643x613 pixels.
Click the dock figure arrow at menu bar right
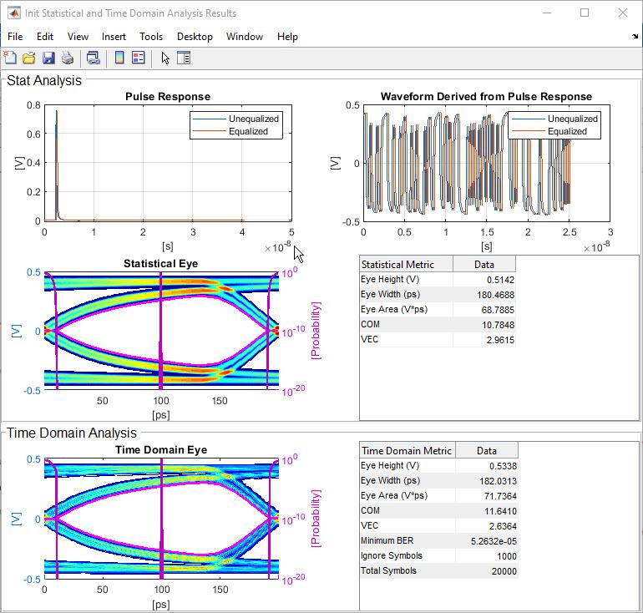coord(635,37)
